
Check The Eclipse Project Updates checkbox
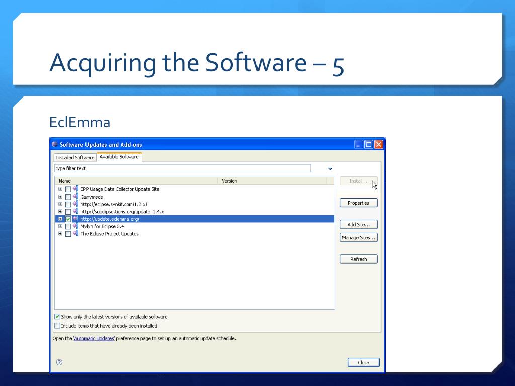click(x=68, y=234)
